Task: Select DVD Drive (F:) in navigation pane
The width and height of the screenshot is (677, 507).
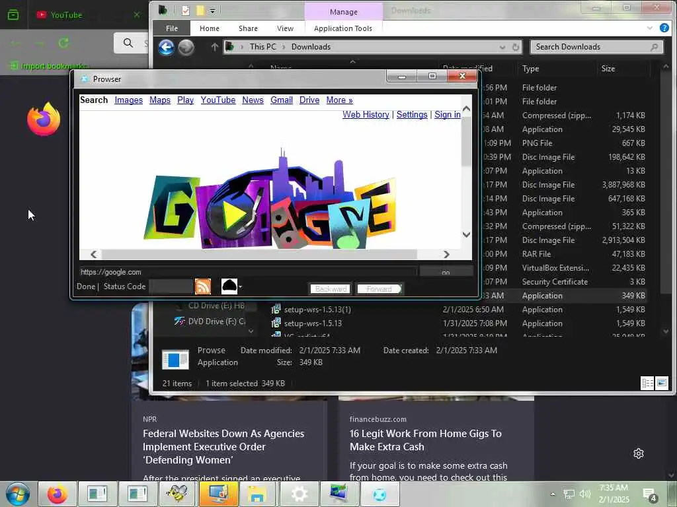Action: tap(210, 321)
